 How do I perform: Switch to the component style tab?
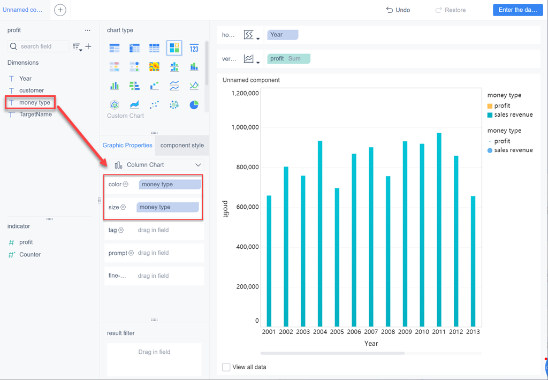tap(182, 146)
